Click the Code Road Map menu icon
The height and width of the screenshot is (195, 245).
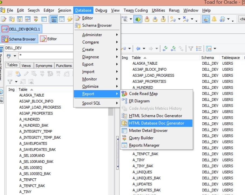point(124,94)
